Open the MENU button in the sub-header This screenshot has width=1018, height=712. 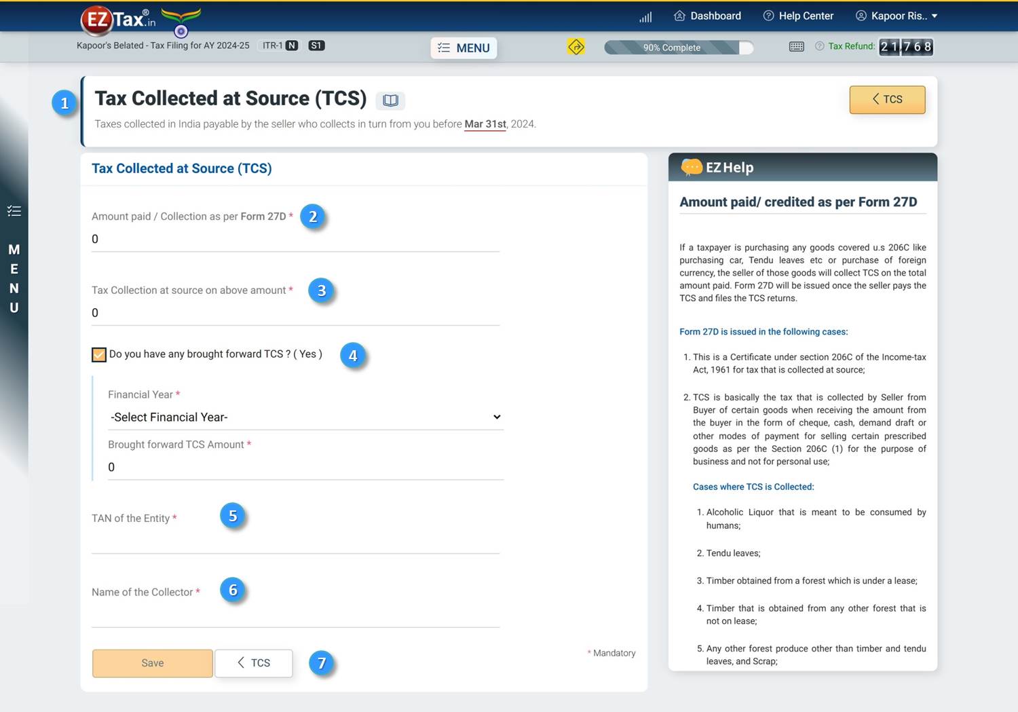coord(464,48)
